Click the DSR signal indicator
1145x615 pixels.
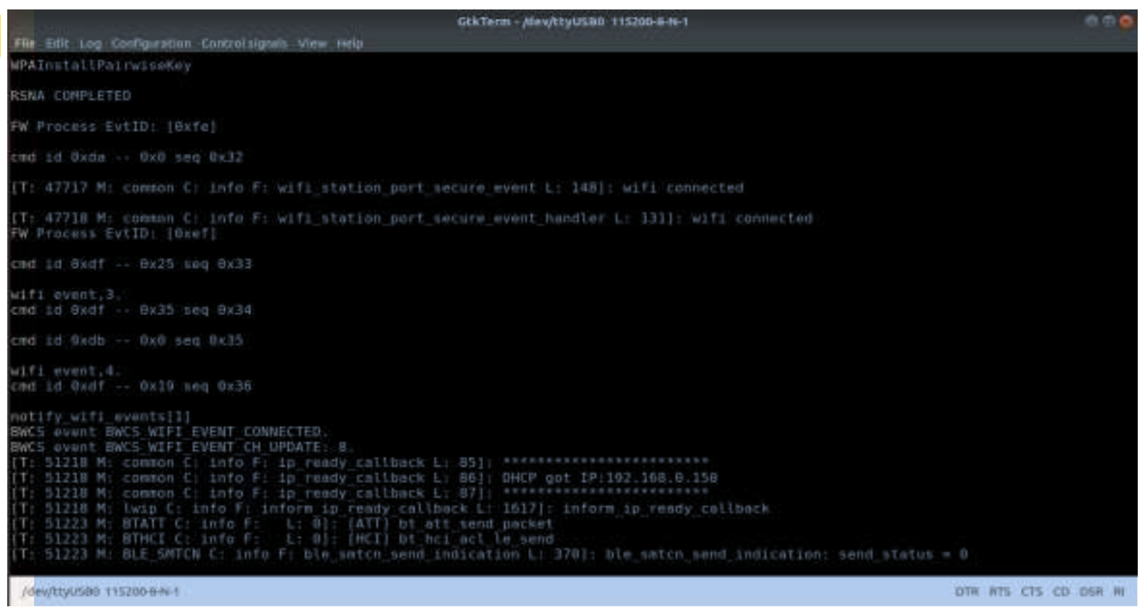(1091, 592)
